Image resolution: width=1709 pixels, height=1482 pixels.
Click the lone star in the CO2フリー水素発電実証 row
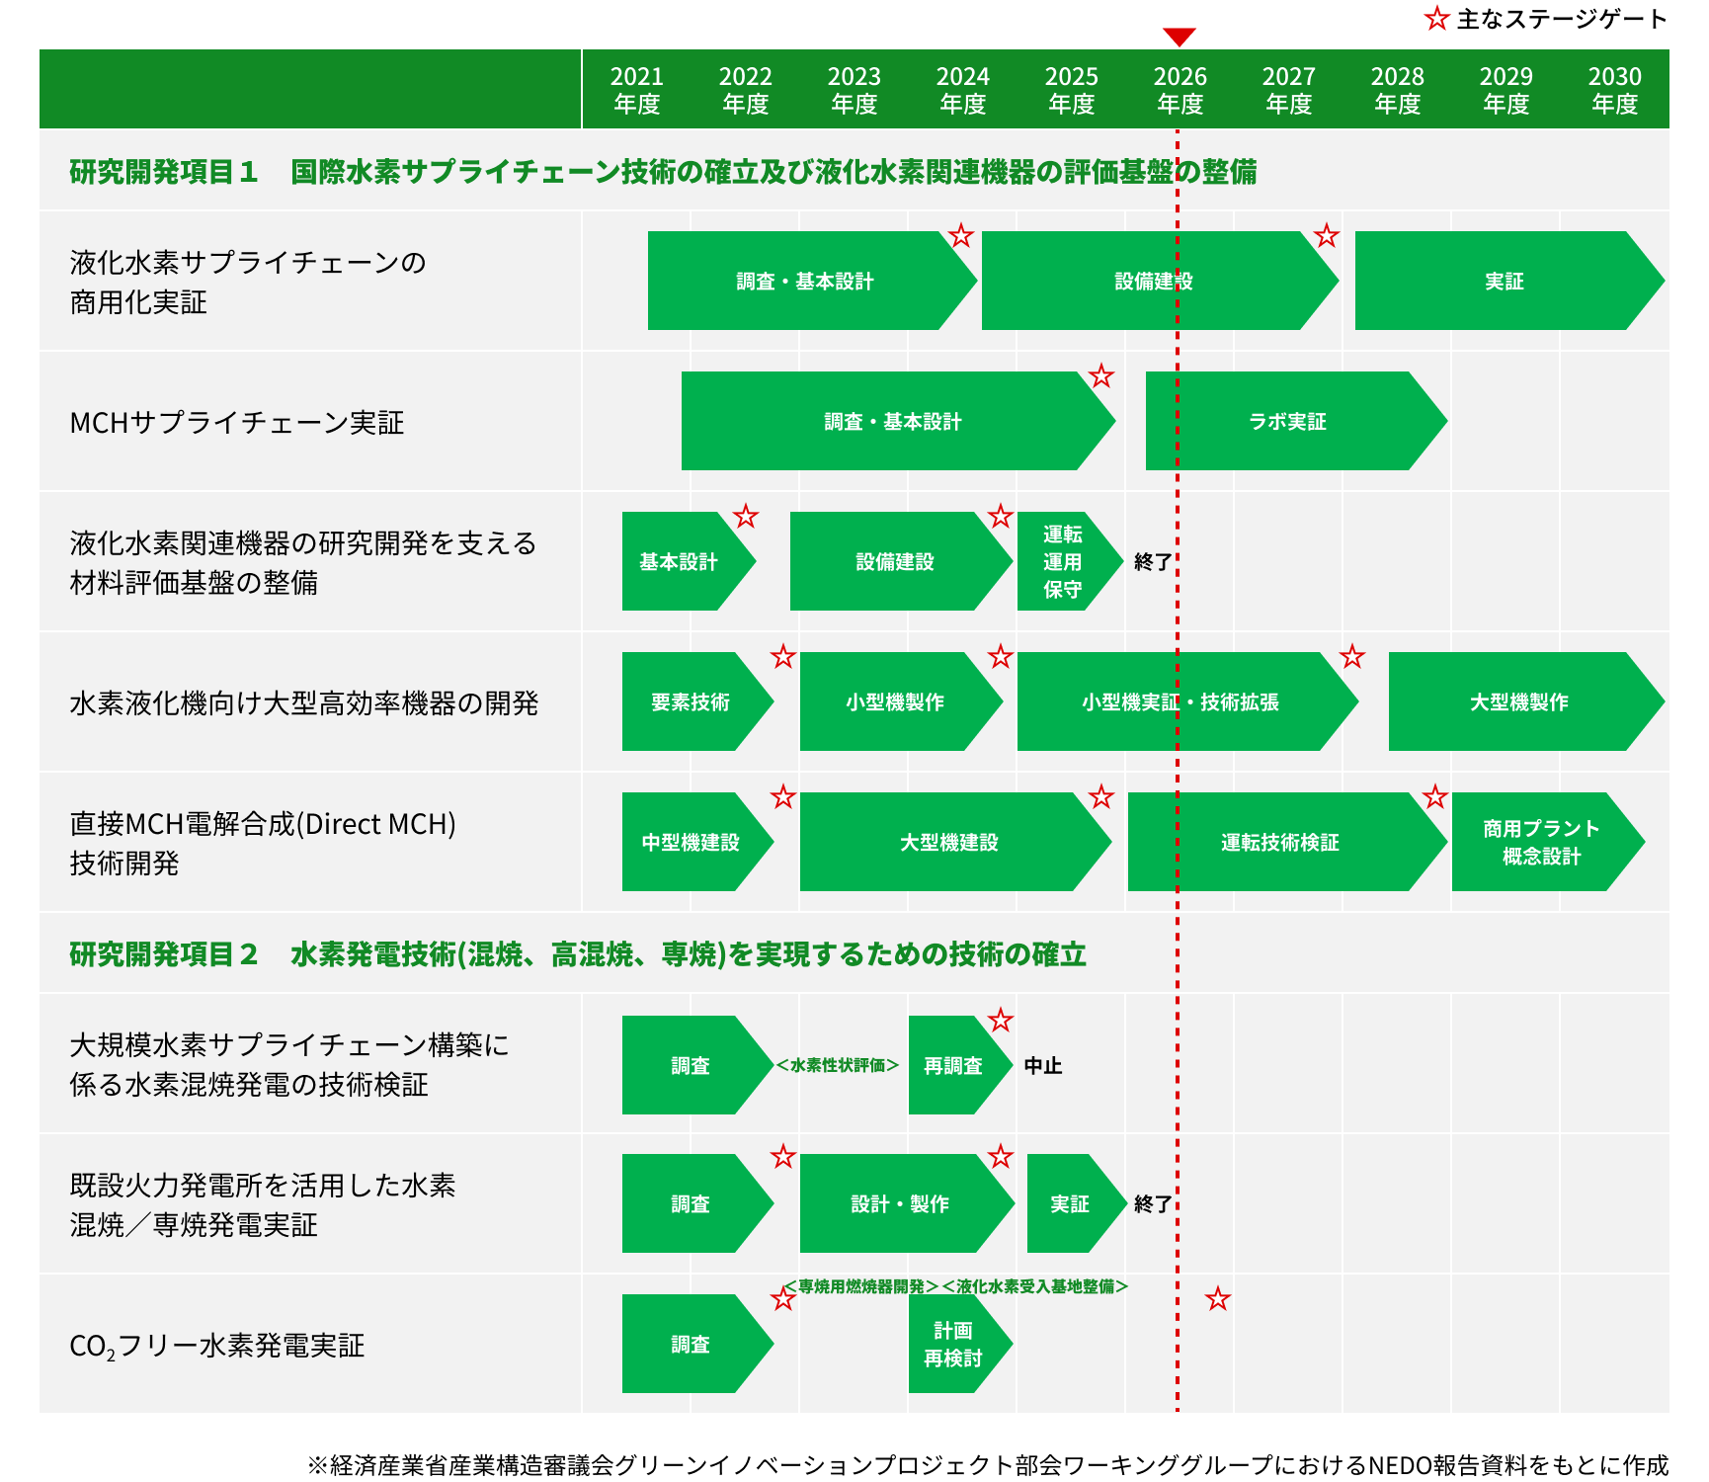coord(1218,1298)
